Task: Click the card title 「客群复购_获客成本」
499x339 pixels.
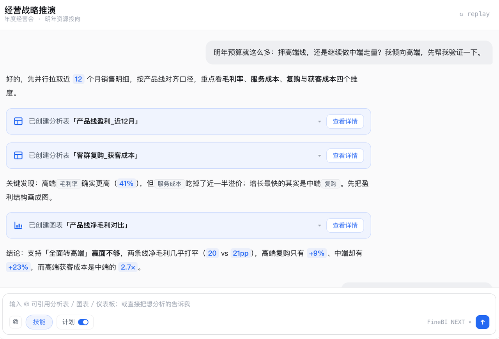Action: pos(106,156)
